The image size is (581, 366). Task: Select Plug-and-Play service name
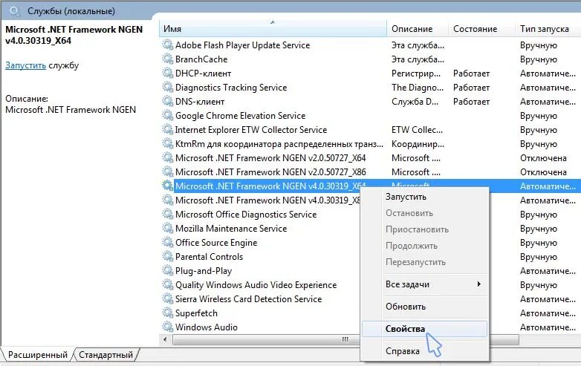coord(204,271)
